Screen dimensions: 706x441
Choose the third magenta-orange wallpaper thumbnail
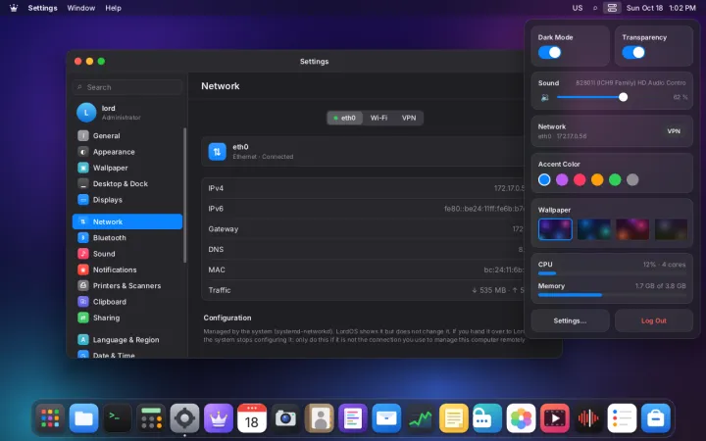point(632,229)
